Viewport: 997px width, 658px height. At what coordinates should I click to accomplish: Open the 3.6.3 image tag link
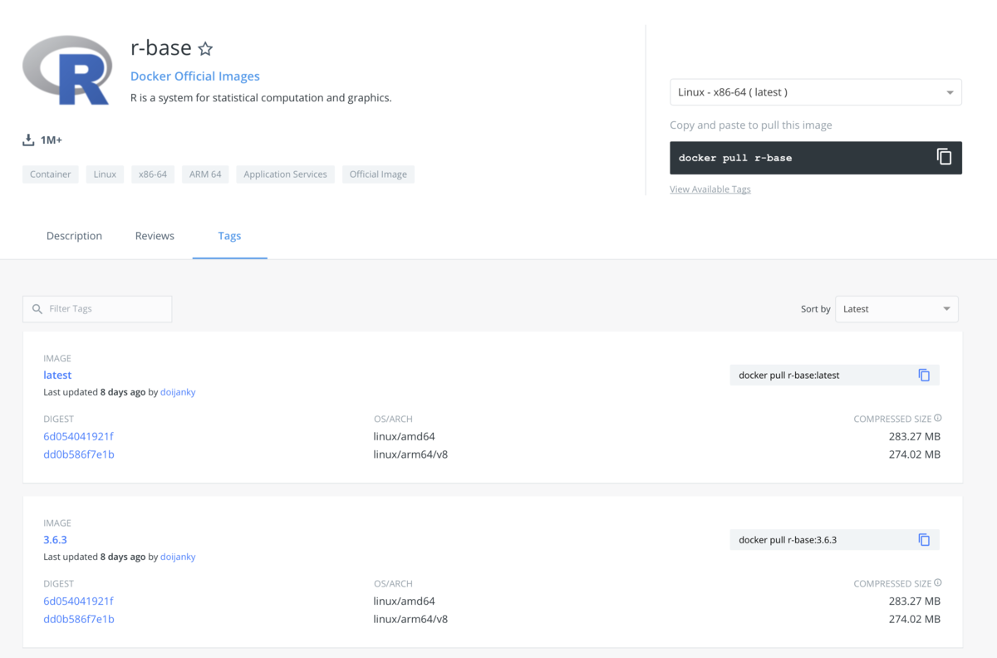click(55, 540)
